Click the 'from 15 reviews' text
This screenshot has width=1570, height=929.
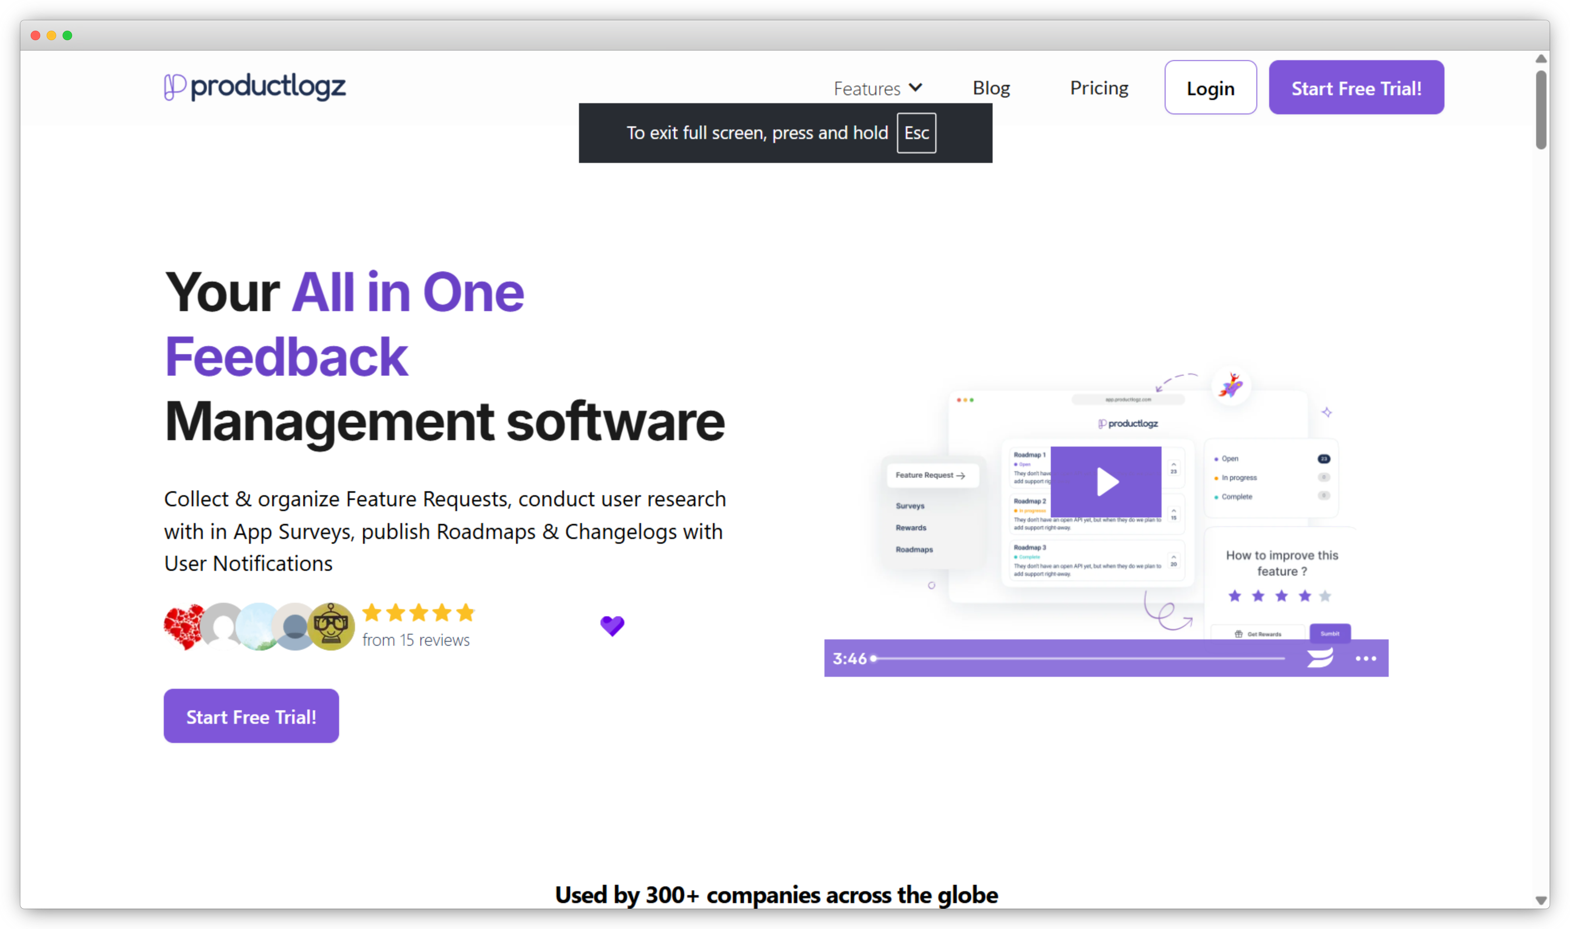416,640
